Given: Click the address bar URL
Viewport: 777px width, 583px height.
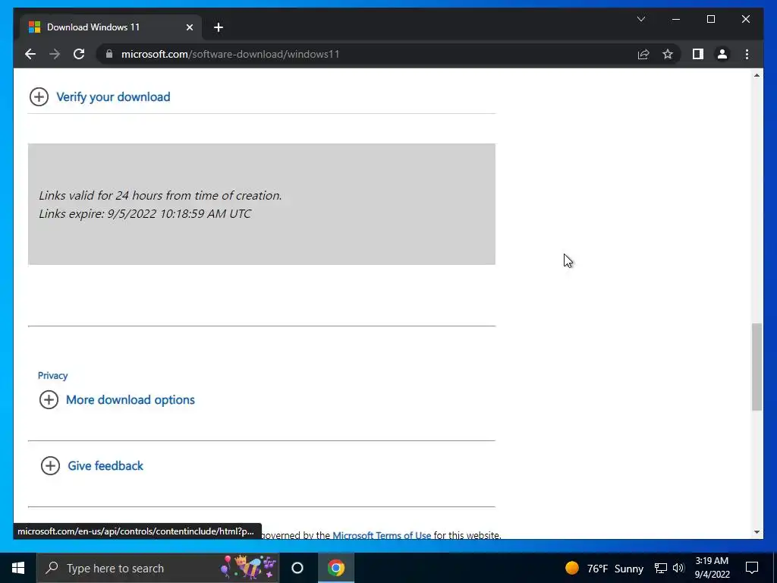Looking at the screenshot, I should [231, 54].
